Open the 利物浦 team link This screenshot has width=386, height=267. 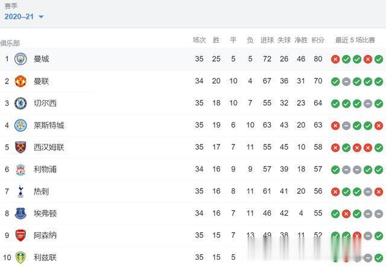45,169
